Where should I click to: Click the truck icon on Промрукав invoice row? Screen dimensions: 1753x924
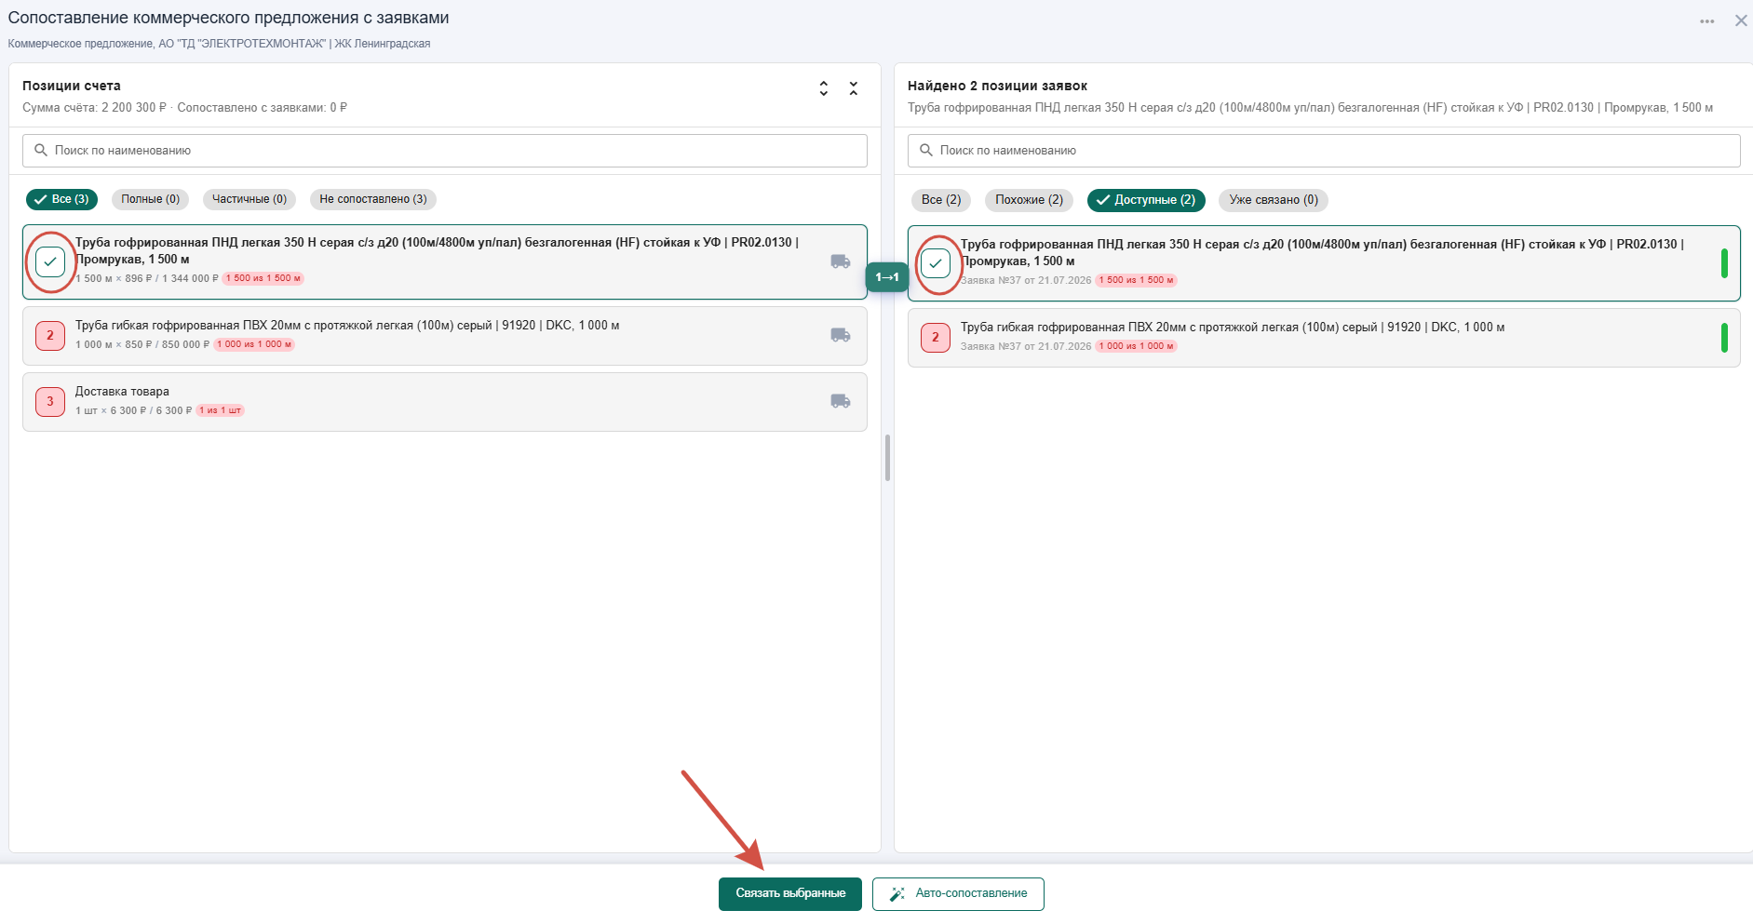pyautogui.click(x=841, y=262)
